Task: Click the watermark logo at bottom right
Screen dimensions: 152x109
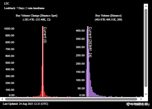Action: pos(138,104)
